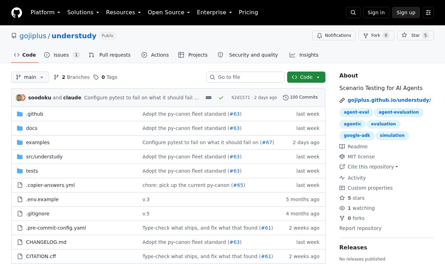Image resolution: width=445 pixels, height=264 pixels.
Task: Select the Code tab
Action: [x=25, y=55]
